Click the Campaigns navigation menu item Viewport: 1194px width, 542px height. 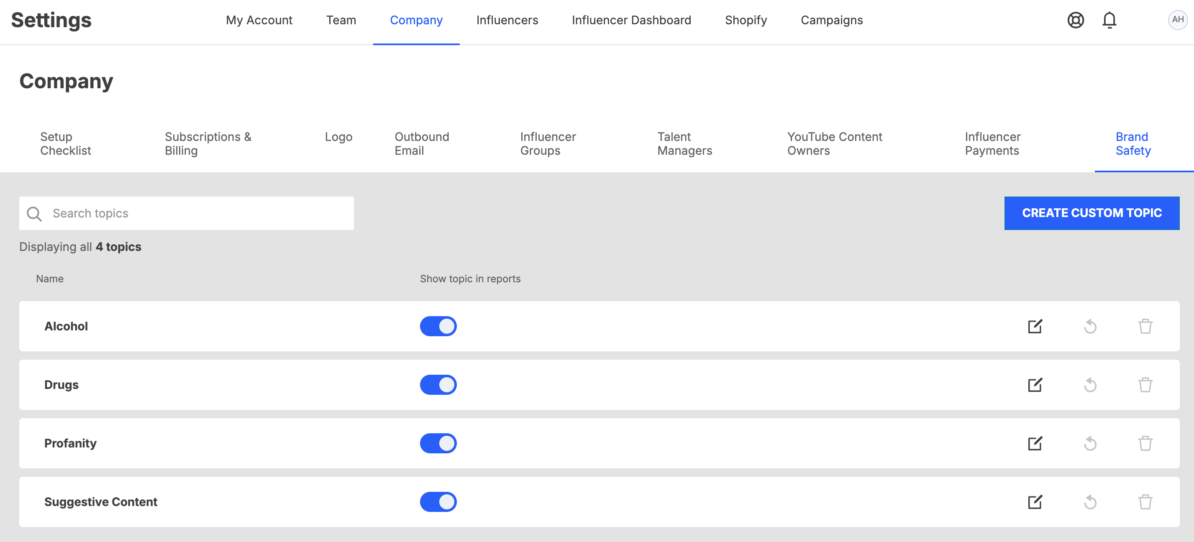pos(833,20)
